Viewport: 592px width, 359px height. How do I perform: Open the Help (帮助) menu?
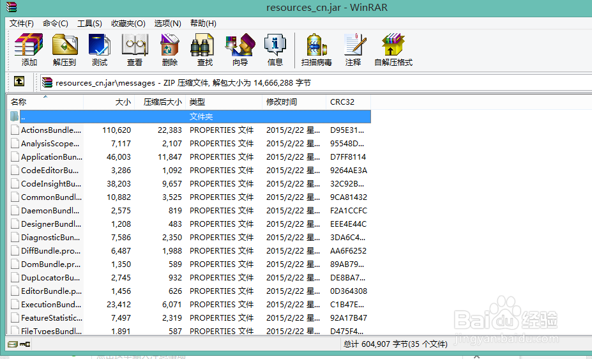[203, 24]
